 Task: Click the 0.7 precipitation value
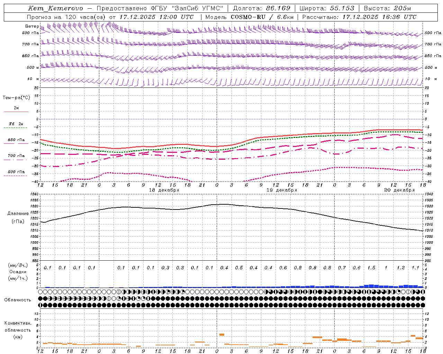(342, 268)
